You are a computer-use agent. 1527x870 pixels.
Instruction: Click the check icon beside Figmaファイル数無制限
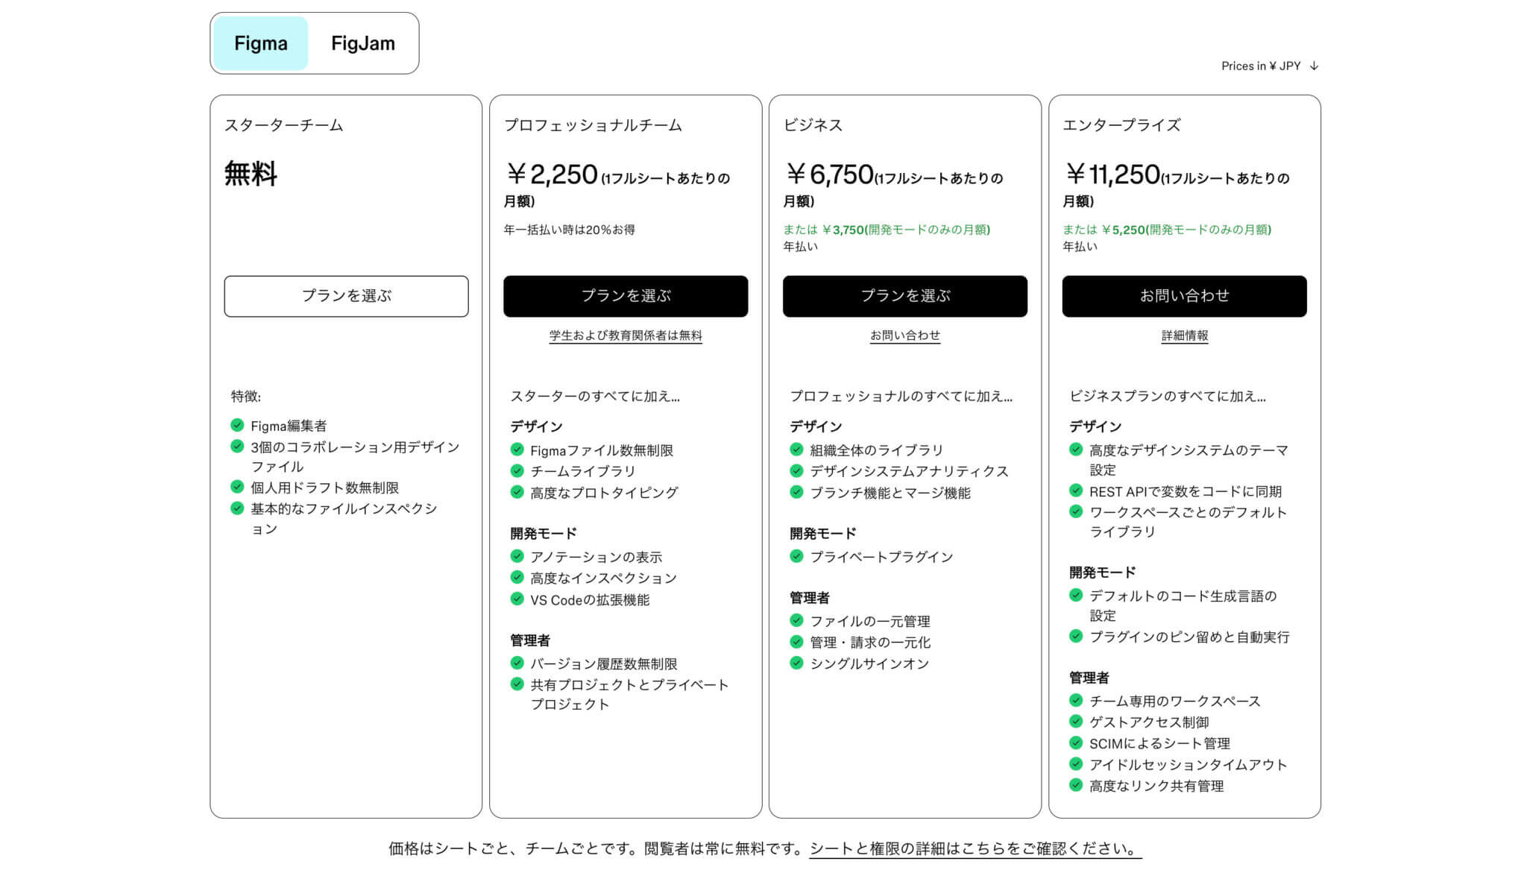(x=517, y=450)
